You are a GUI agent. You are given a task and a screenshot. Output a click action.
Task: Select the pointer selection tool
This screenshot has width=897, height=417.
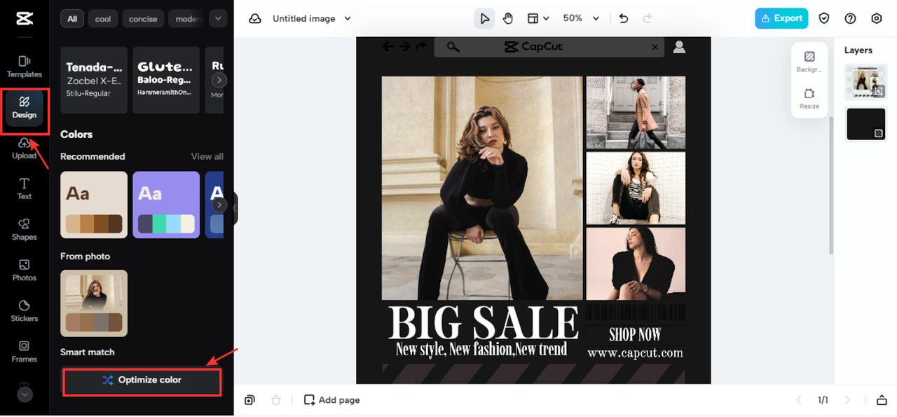484,18
